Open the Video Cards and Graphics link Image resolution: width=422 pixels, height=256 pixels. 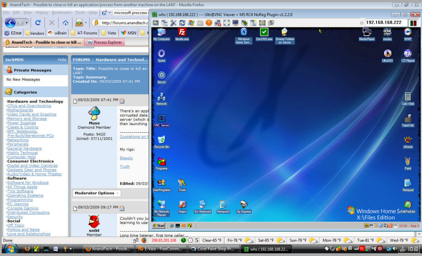(x=32, y=114)
